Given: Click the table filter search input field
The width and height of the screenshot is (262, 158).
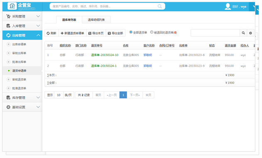Looking at the screenshot, I should coord(215,33).
